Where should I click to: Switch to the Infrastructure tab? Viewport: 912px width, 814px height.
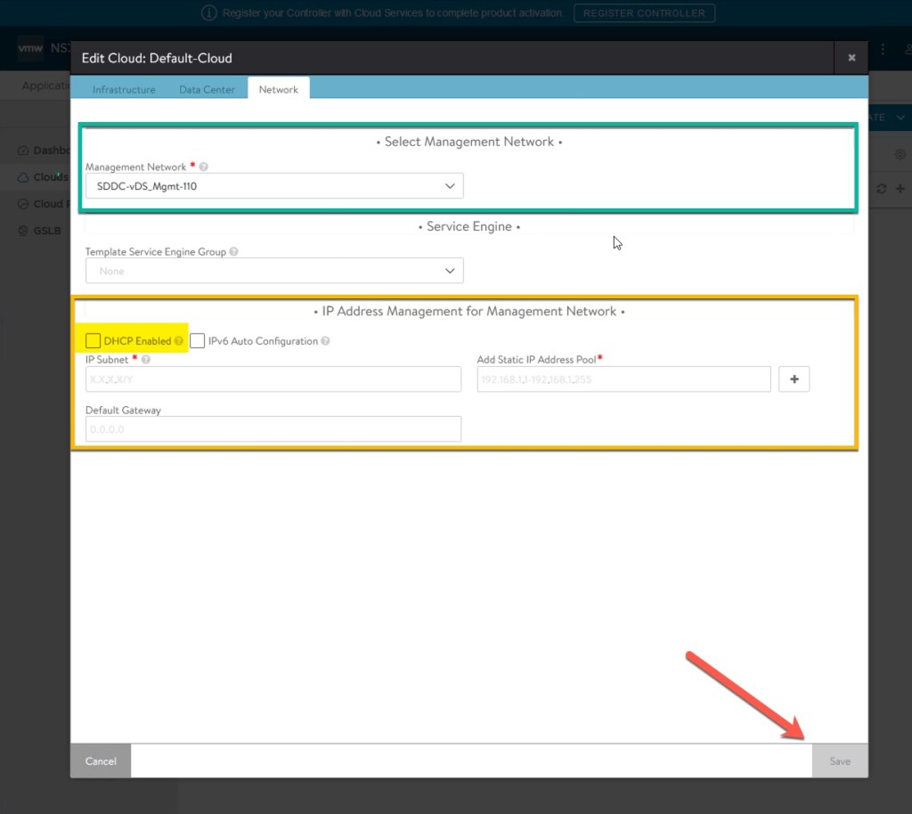click(x=124, y=89)
